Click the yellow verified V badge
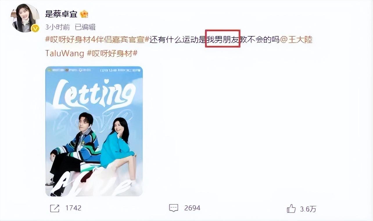The width and height of the screenshot is (373, 221). [35, 28]
